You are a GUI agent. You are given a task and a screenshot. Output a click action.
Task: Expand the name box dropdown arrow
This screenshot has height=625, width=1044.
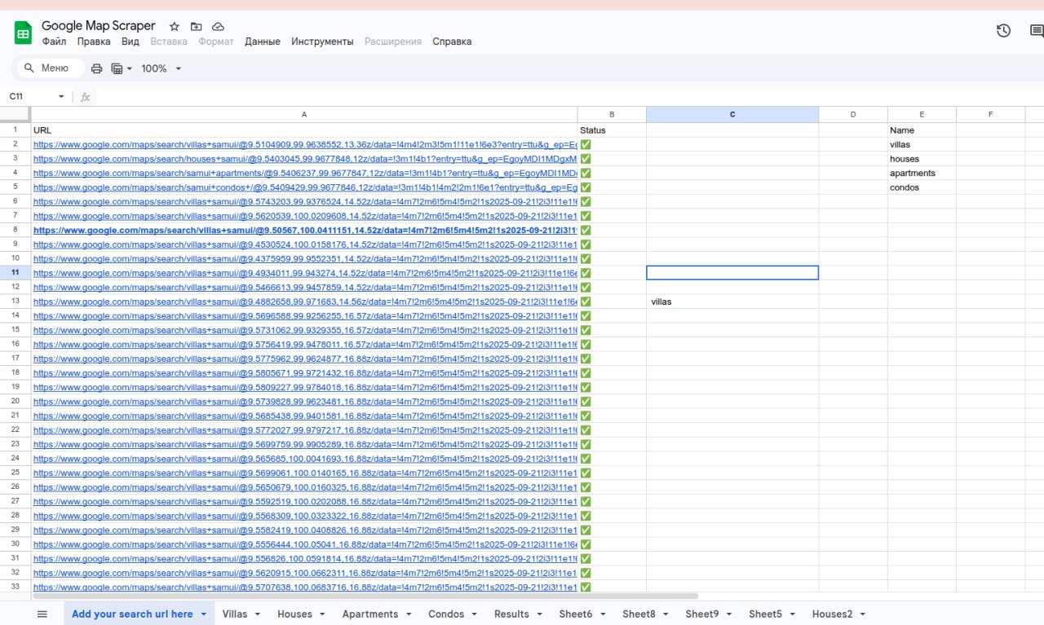coord(60,96)
